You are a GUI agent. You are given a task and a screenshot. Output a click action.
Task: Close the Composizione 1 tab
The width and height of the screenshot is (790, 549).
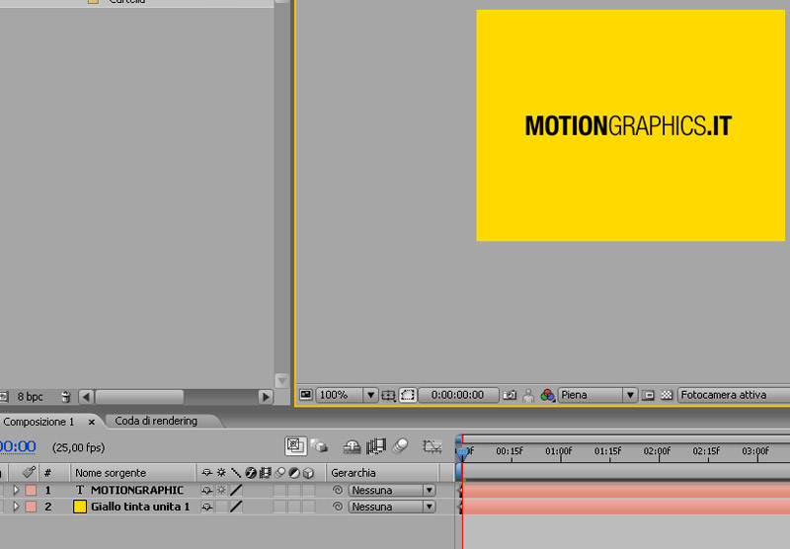92,422
